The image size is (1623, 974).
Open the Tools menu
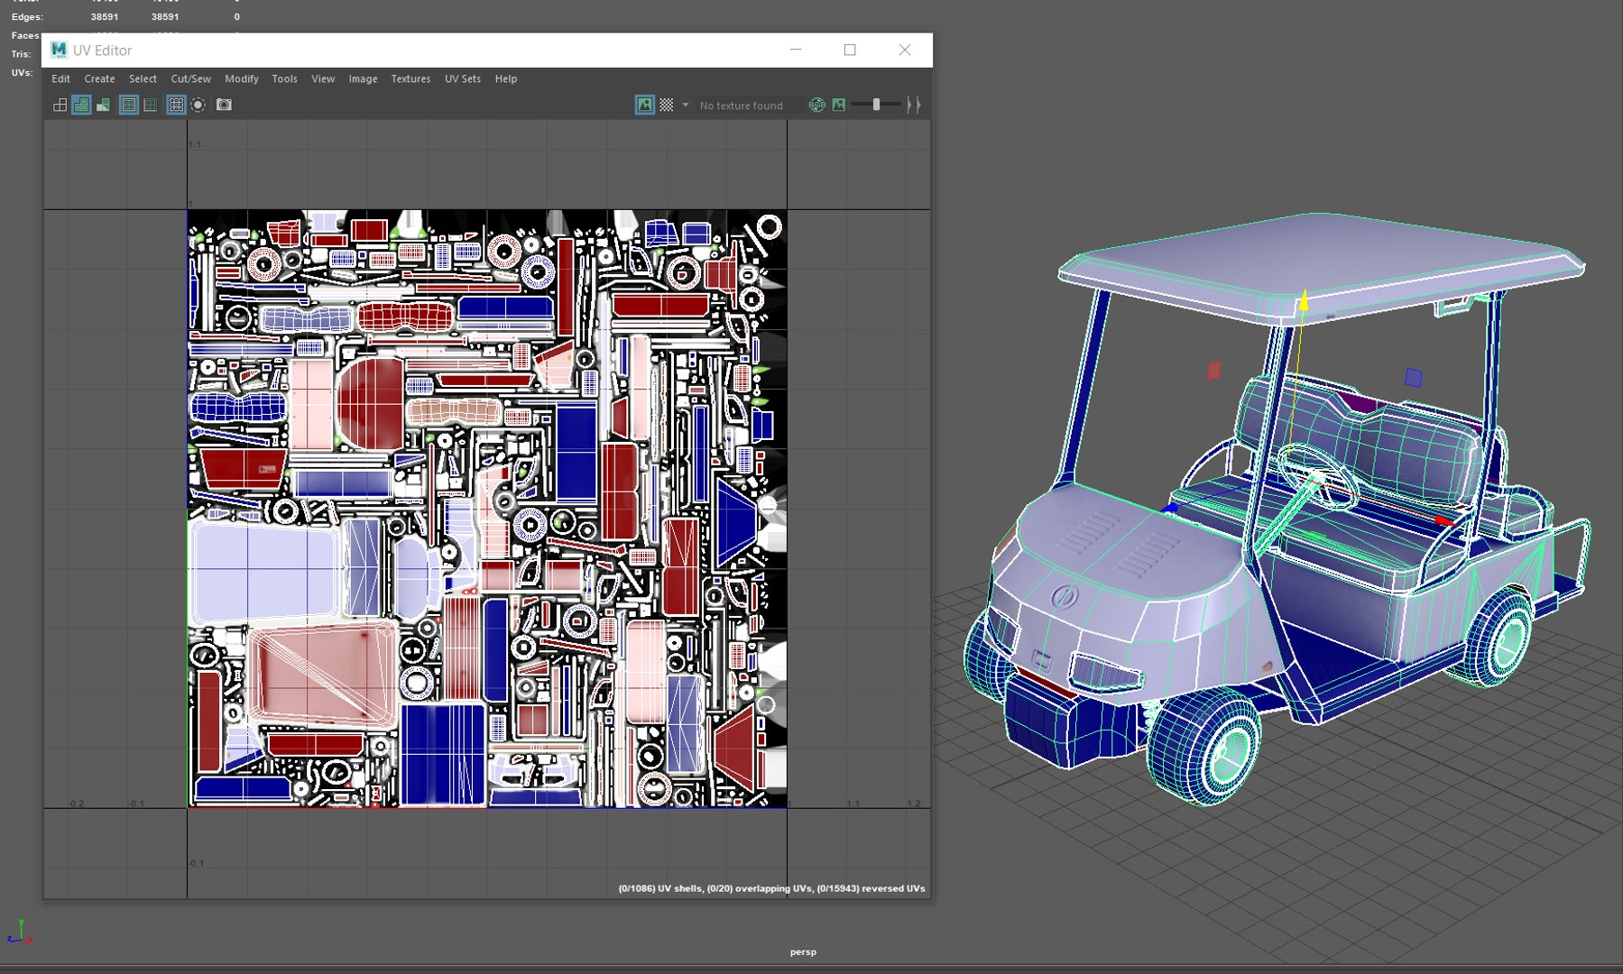(284, 78)
